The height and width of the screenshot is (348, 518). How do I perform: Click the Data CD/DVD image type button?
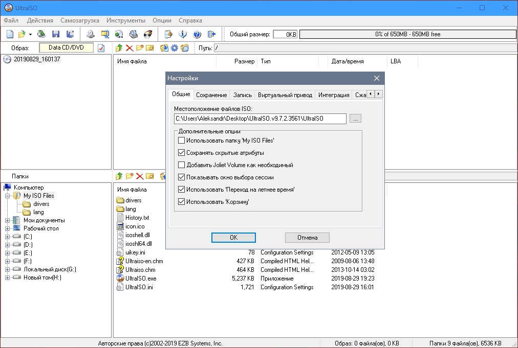67,48
